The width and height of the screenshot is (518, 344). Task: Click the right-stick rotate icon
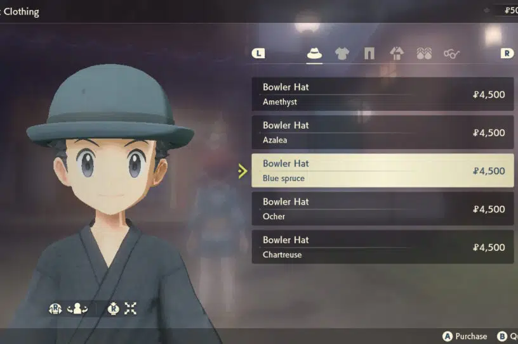pos(55,309)
